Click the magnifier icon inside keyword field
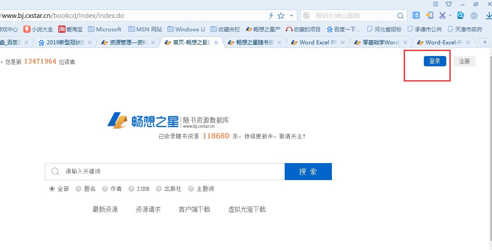The width and height of the screenshot is (492, 250). [55, 171]
